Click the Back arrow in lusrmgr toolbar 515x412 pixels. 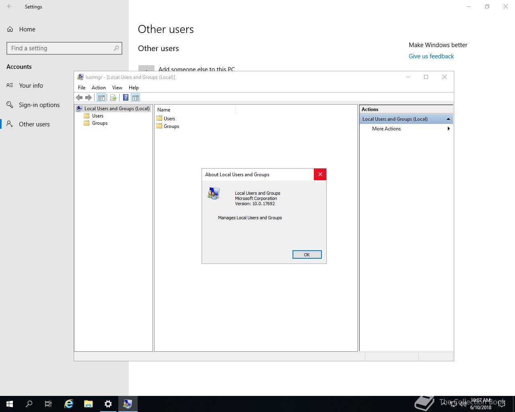tap(79, 97)
